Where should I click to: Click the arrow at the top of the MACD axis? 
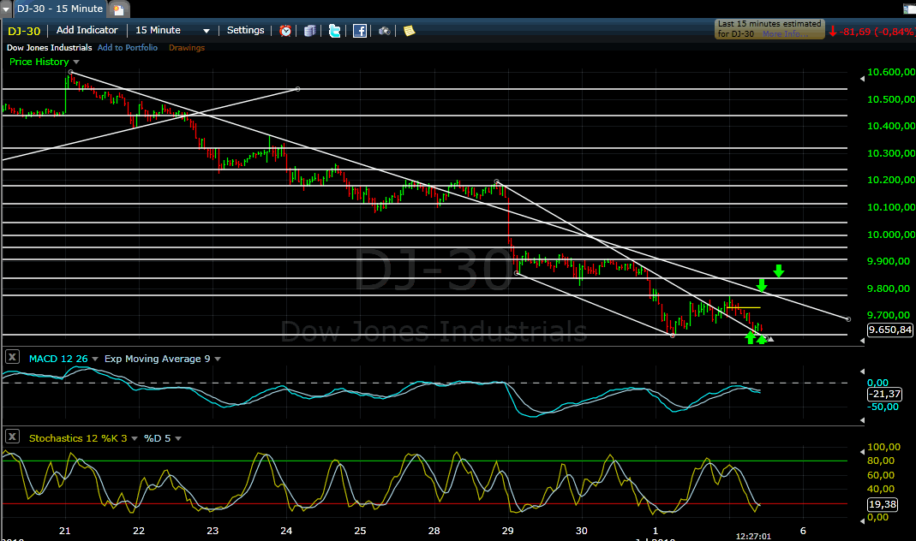point(862,372)
